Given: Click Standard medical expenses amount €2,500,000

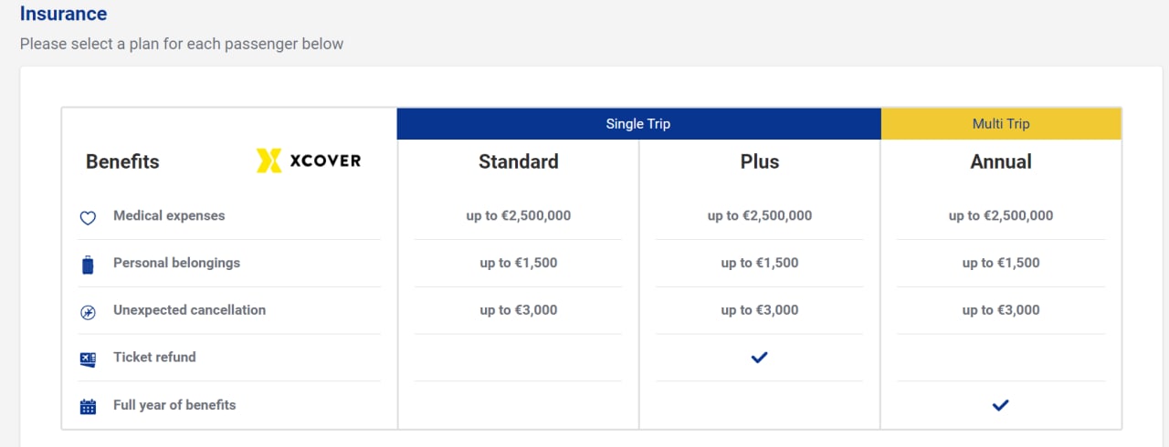Looking at the screenshot, I should pos(518,216).
